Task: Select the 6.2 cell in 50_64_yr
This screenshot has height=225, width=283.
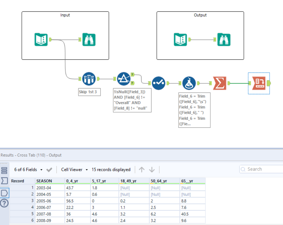Action: point(165,214)
